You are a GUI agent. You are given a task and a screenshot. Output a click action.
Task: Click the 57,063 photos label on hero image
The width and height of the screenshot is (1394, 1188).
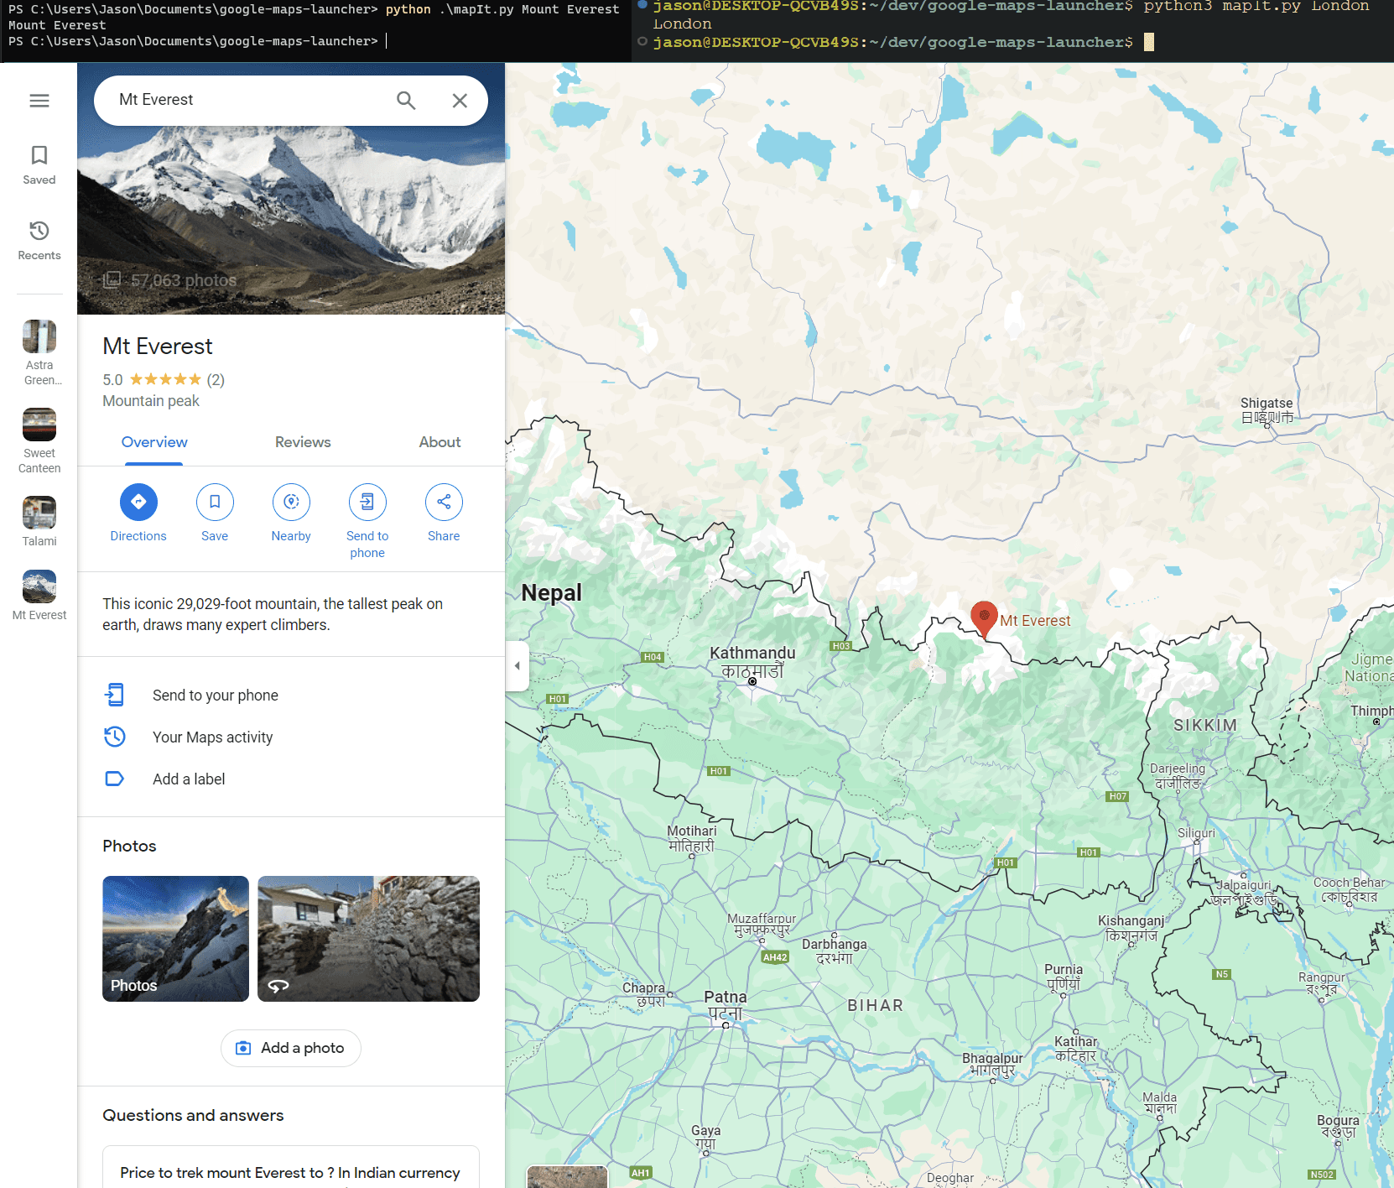pyautogui.click(x=170, y=280)
